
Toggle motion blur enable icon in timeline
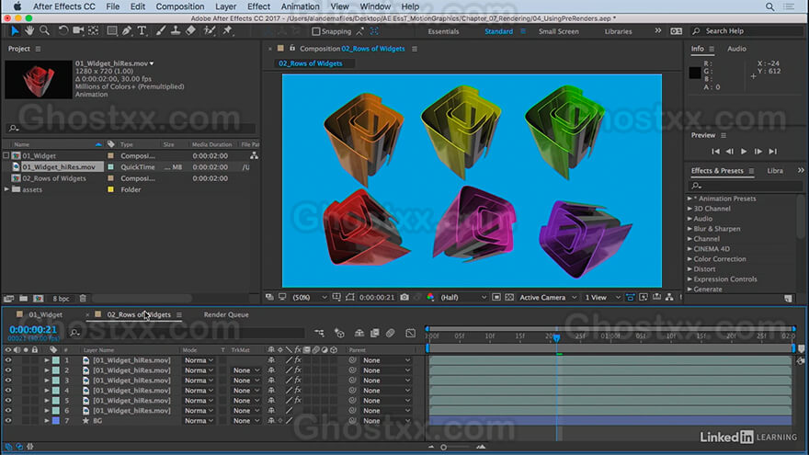coord(391,334)
